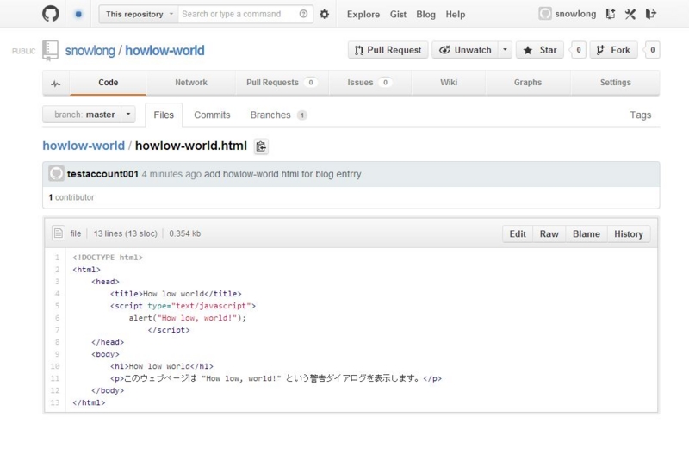Click line number 13 in code
The width and height of the screenshot is (689, 467).
[55, 402]
